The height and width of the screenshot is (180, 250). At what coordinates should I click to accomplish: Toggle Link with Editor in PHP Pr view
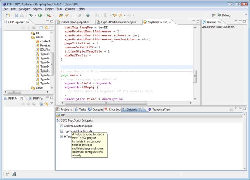tap(46, 104)
